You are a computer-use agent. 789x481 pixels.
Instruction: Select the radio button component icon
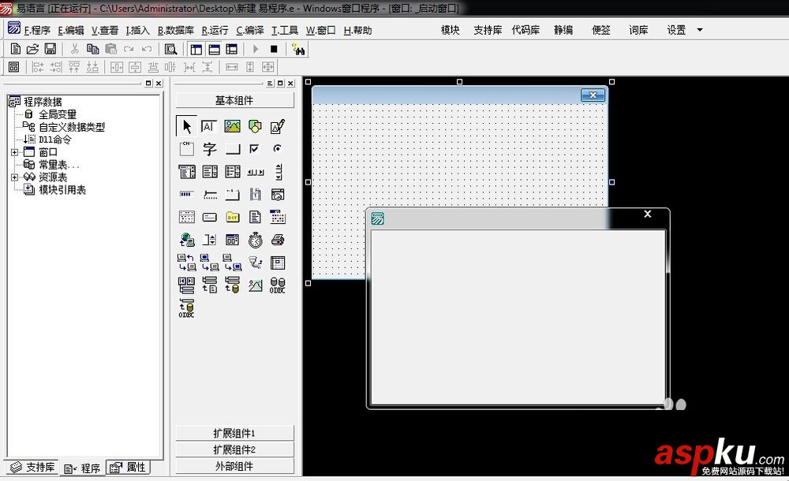[x=277, y=148]
